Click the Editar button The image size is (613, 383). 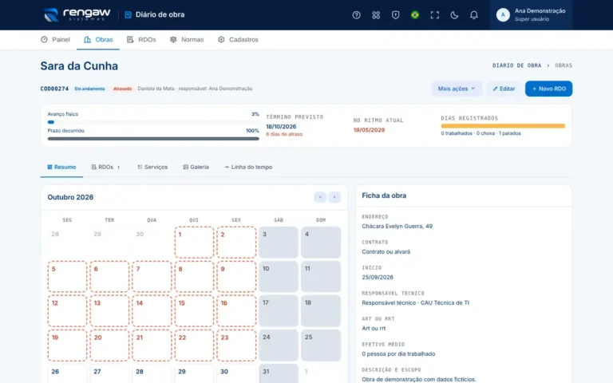coord(504,89)
